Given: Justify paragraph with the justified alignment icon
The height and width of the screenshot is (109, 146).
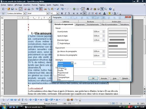Looking at the screenshot, I should point(85,13).
